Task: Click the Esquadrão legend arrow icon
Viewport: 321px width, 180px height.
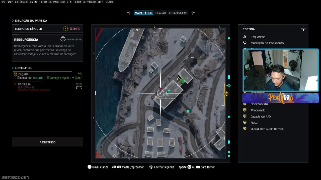Action: pyautogui.click(x=245, y=37)
